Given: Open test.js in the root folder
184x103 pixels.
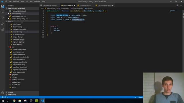Looking at the screenshot, I should pyautogui.click(x=14, y=87).
